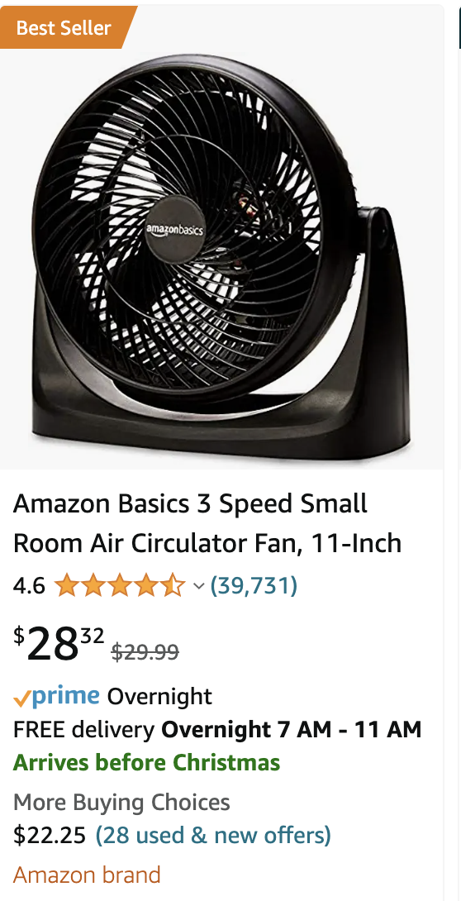Click the star rating icons
The width and height of the screenshot is (461, 901).
point(120,585)
